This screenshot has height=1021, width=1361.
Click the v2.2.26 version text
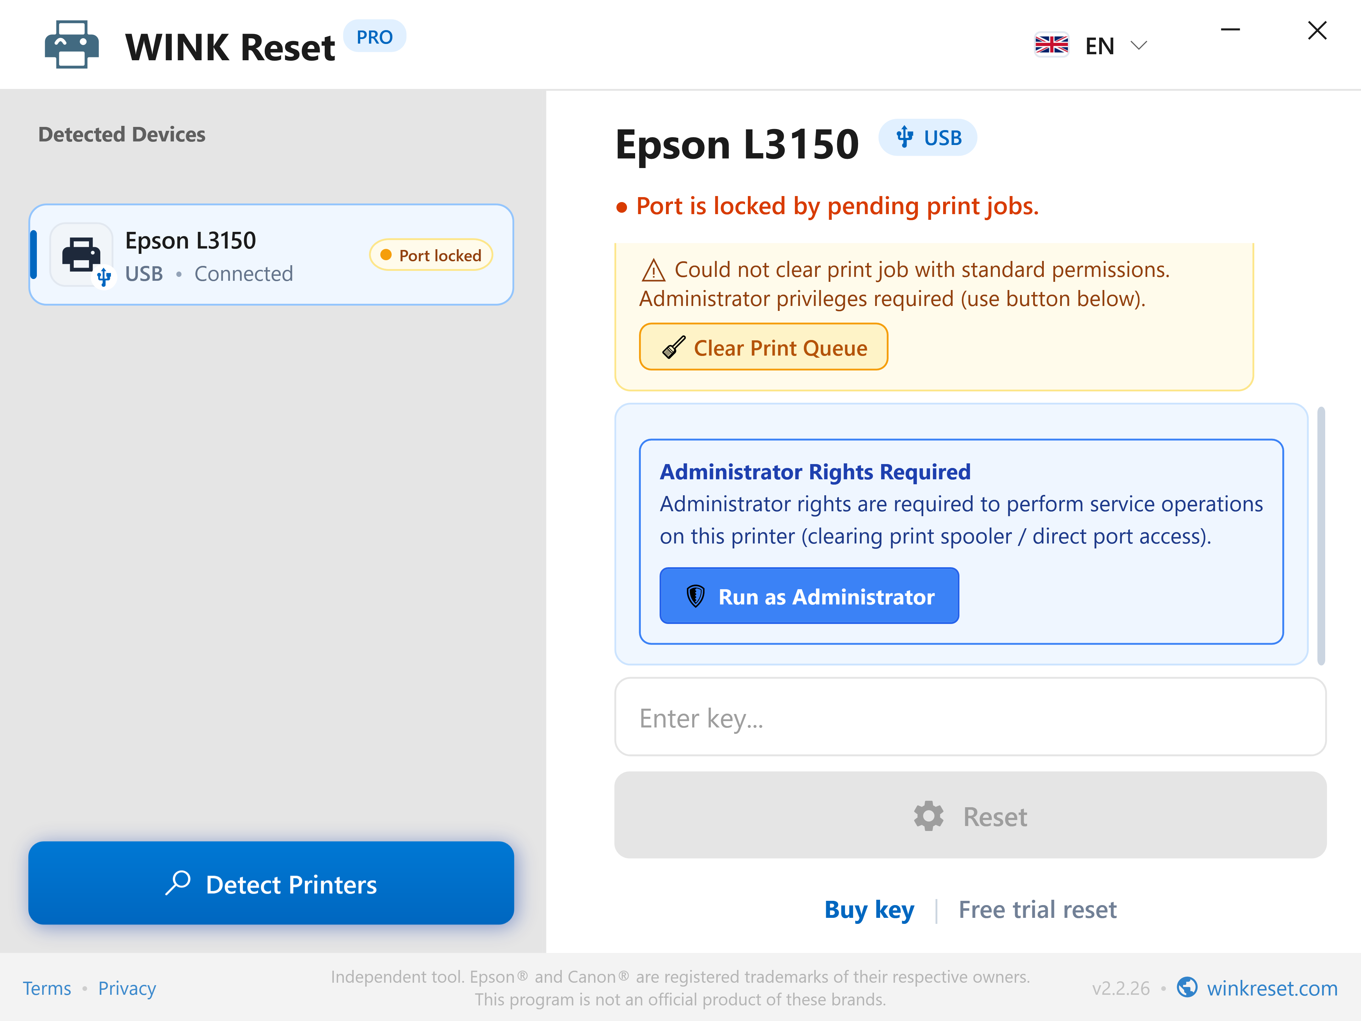click(1120, 988)
